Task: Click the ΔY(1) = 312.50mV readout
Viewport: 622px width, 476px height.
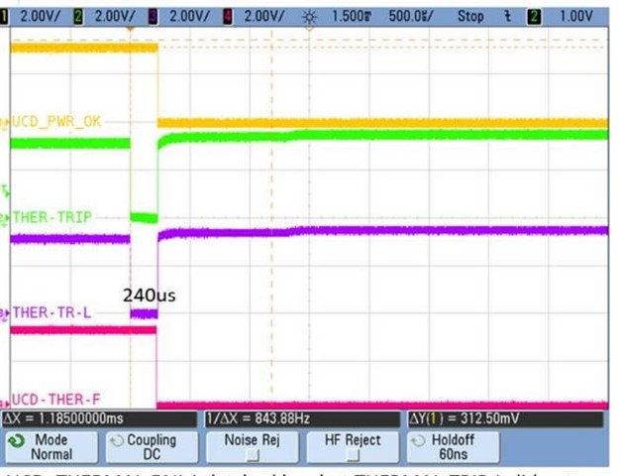Action: click(x=505, y=418)
